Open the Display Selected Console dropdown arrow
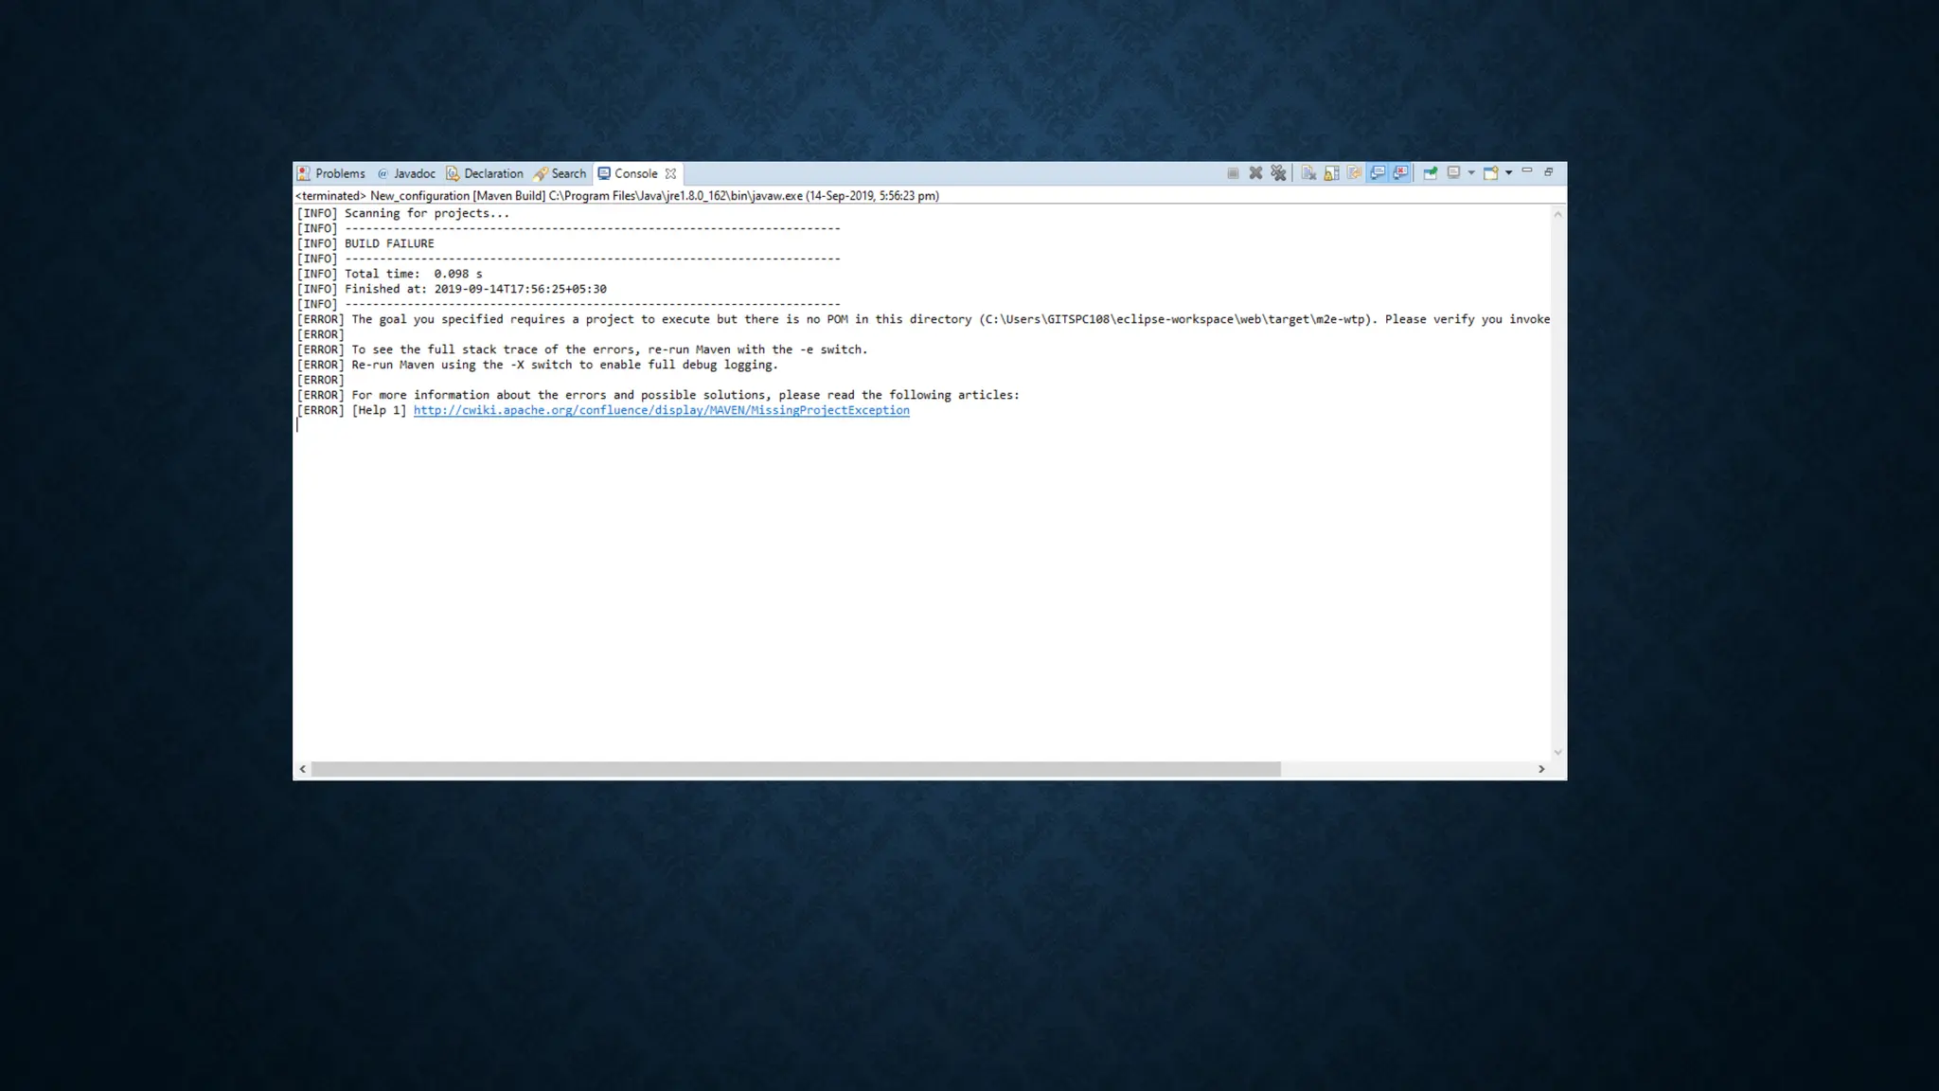Screen dimensions: 1939x1091 click(1471, 173)
